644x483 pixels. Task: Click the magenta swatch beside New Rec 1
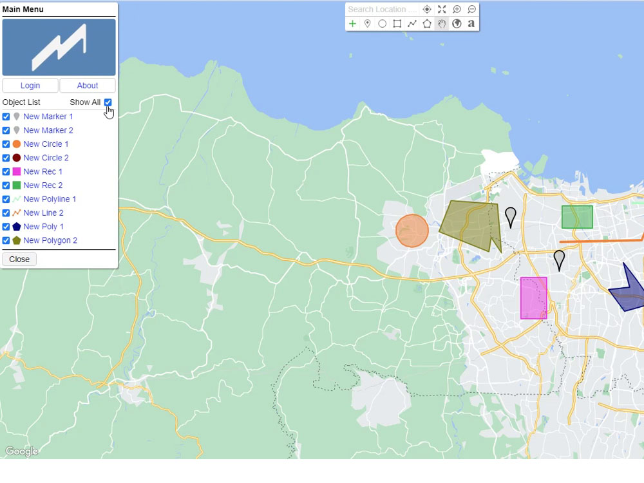pos(17,172)
